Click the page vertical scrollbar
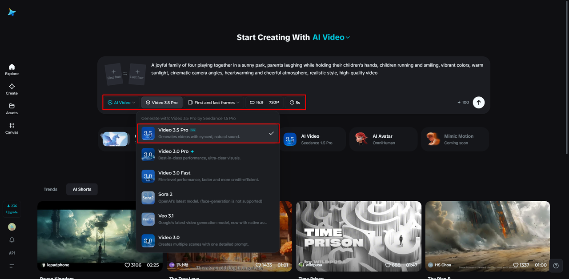The width and height of the screenshot is (569, 279). [567, 78]
